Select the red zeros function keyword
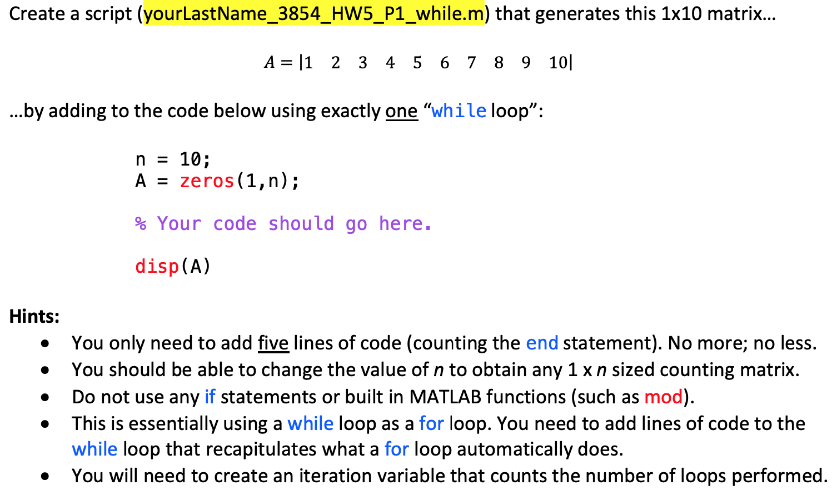This screenshot has height=490, width=837. (206, 180)
